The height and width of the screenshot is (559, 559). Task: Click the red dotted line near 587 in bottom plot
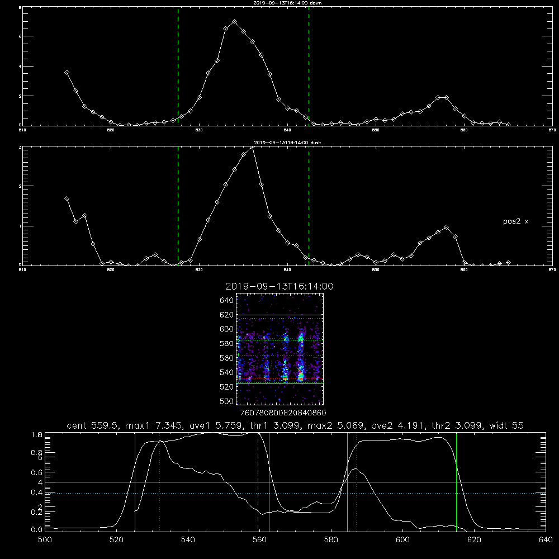356,481
